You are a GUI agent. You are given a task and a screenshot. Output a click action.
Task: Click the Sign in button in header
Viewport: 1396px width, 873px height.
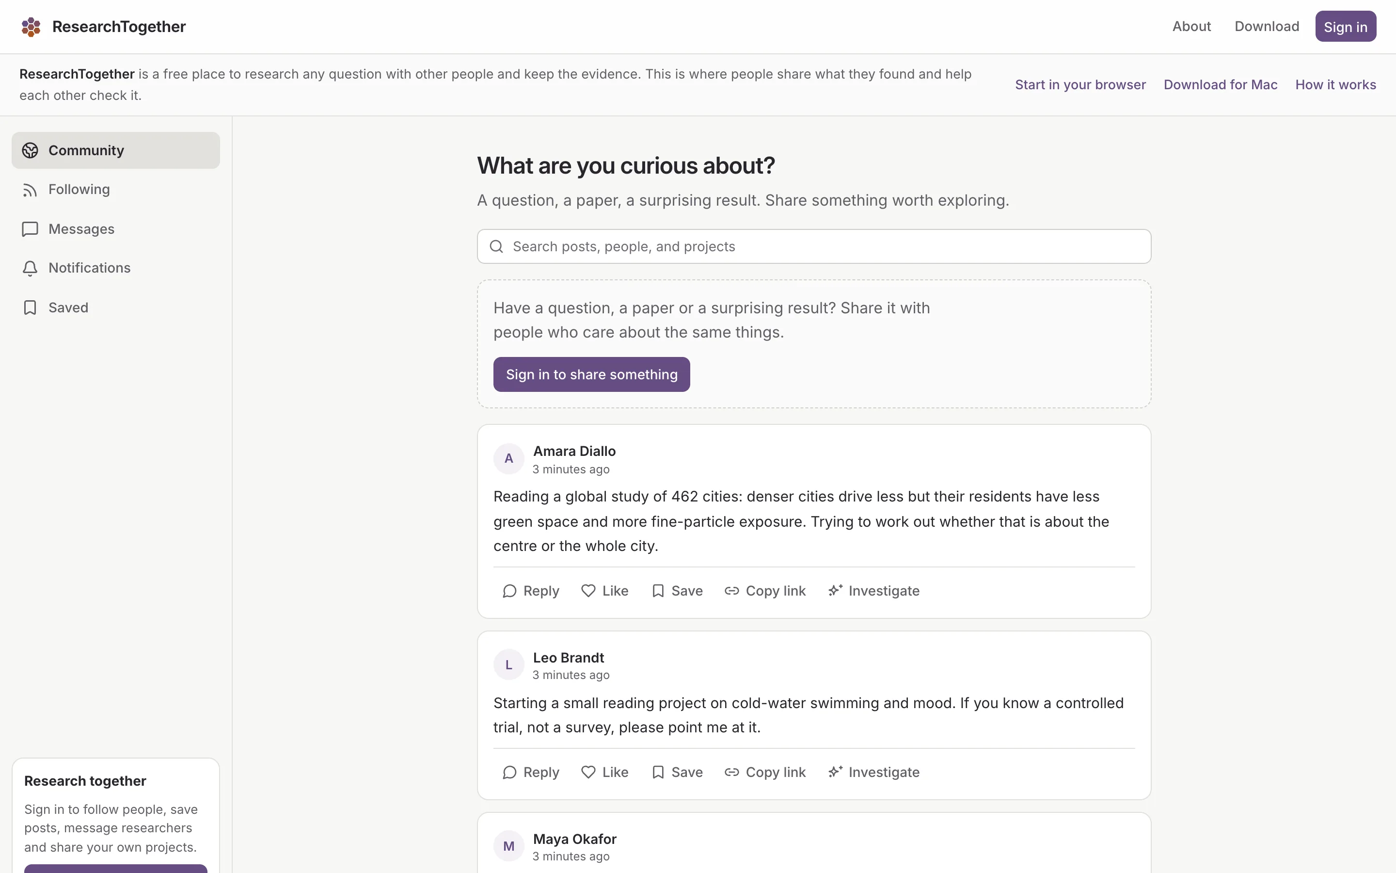click(1345, 27)
